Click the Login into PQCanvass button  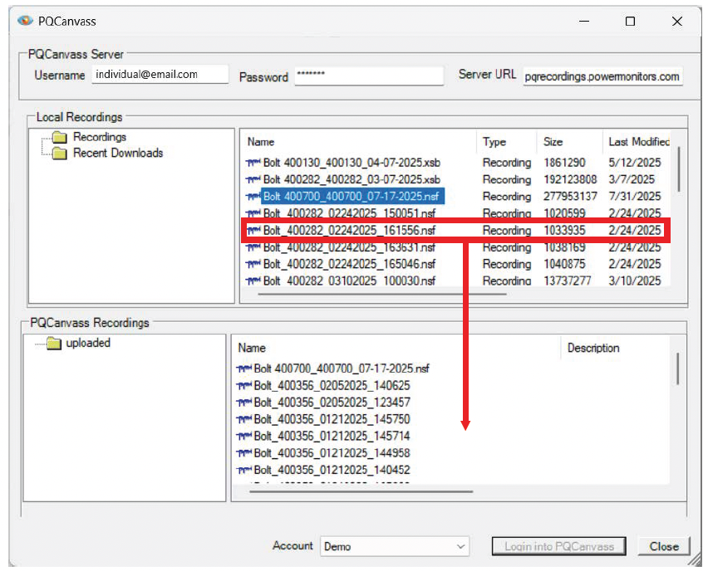[x=558, y=546]
